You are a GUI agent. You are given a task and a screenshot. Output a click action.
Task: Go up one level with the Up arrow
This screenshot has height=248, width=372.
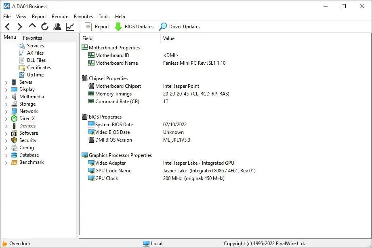[x=32, y=27]
